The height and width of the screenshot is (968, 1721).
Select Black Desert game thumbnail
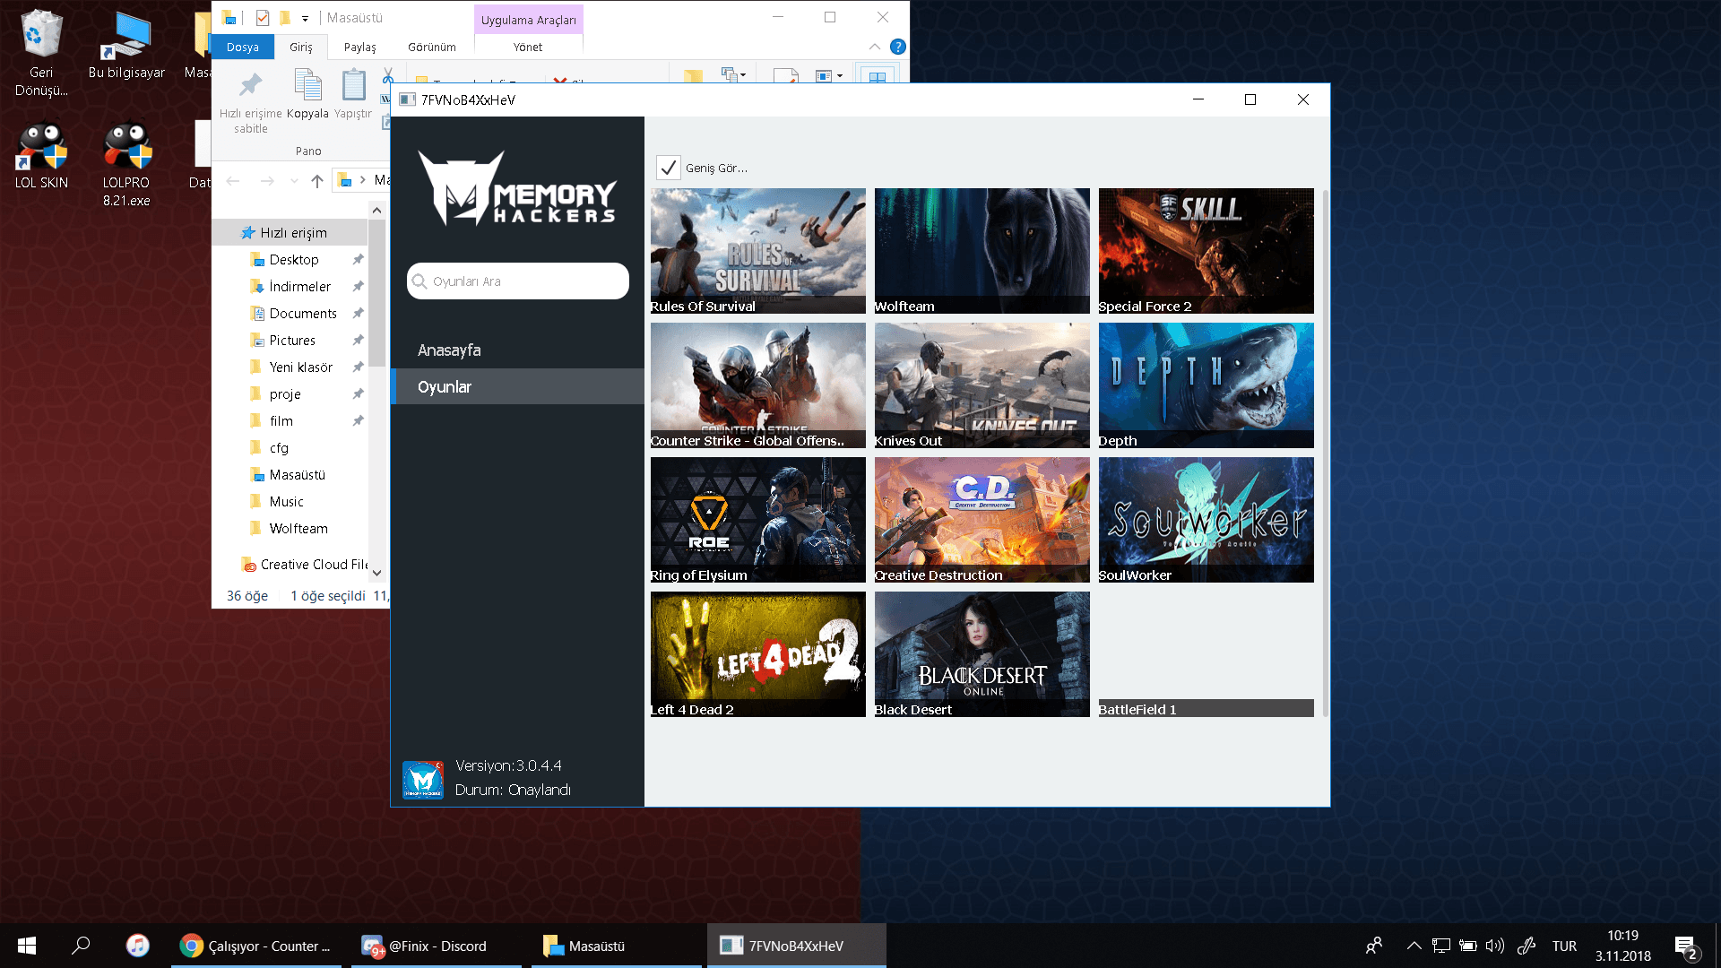pos(982,654)
